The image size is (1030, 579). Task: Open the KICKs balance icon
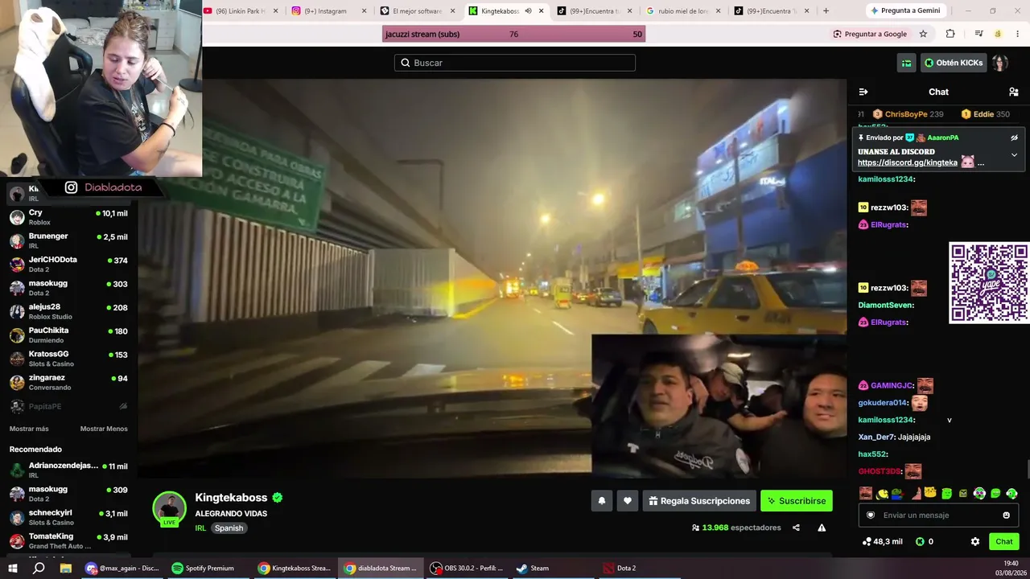click(920, 541)
